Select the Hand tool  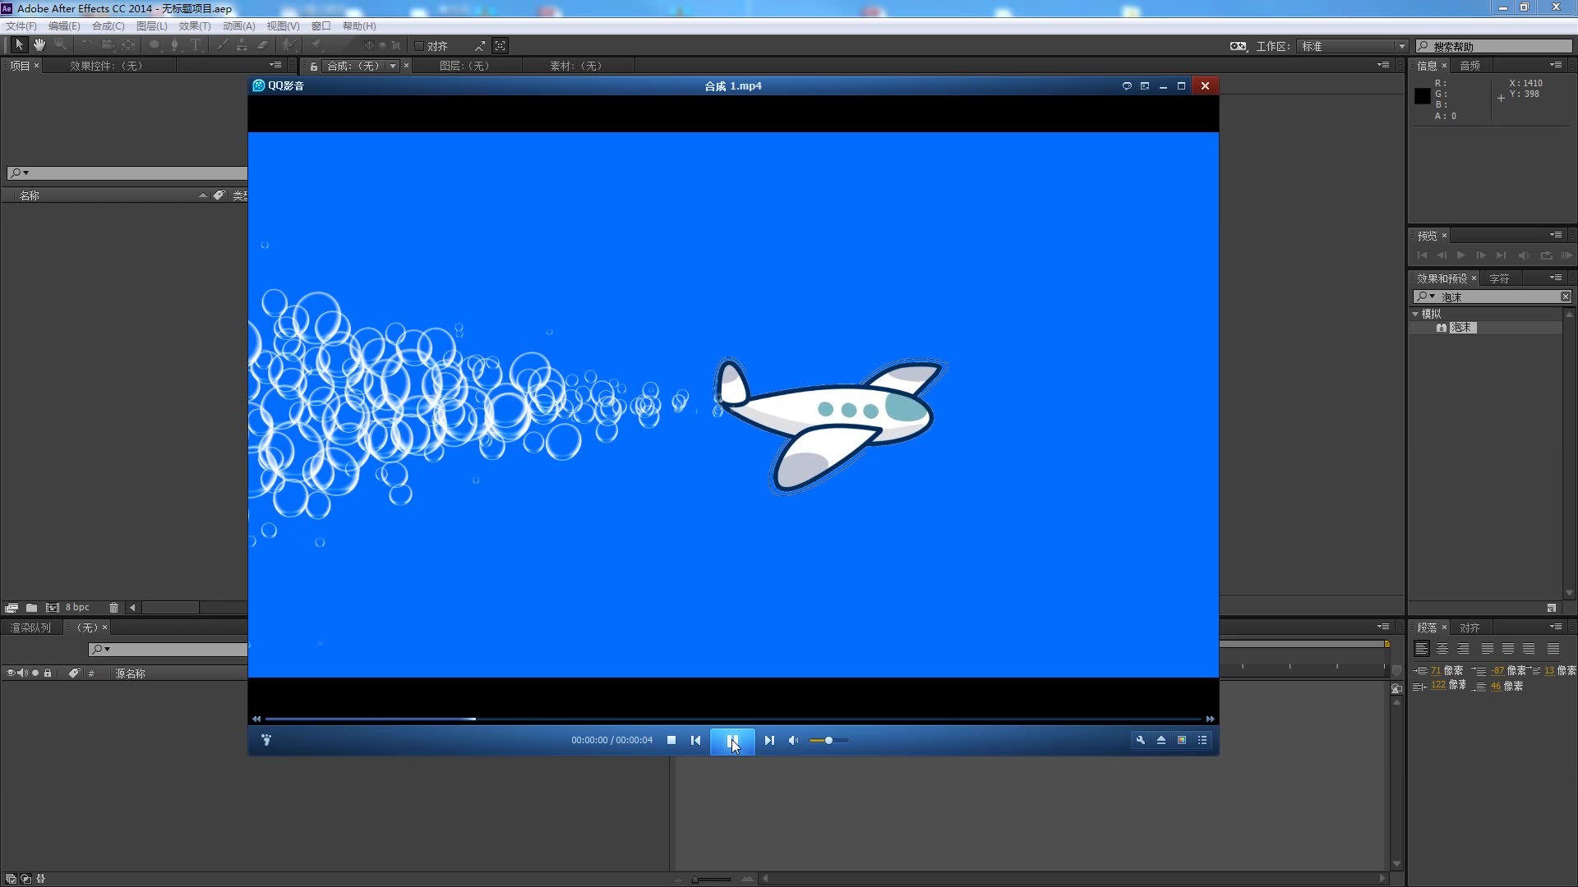point(39,45)
